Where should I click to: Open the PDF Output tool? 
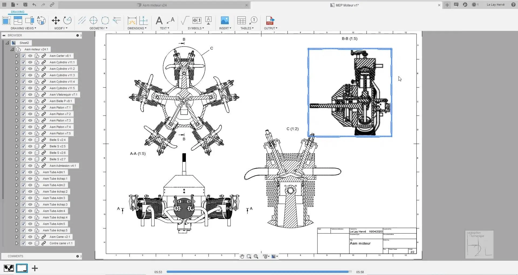coord(270,21)
